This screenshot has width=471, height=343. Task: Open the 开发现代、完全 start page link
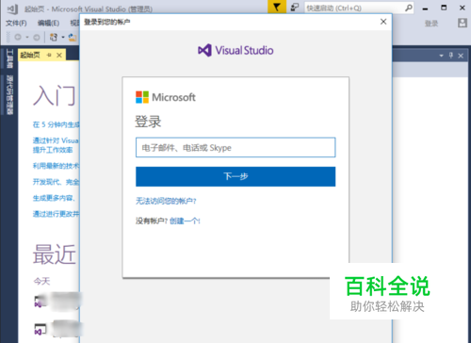point(56,182)
